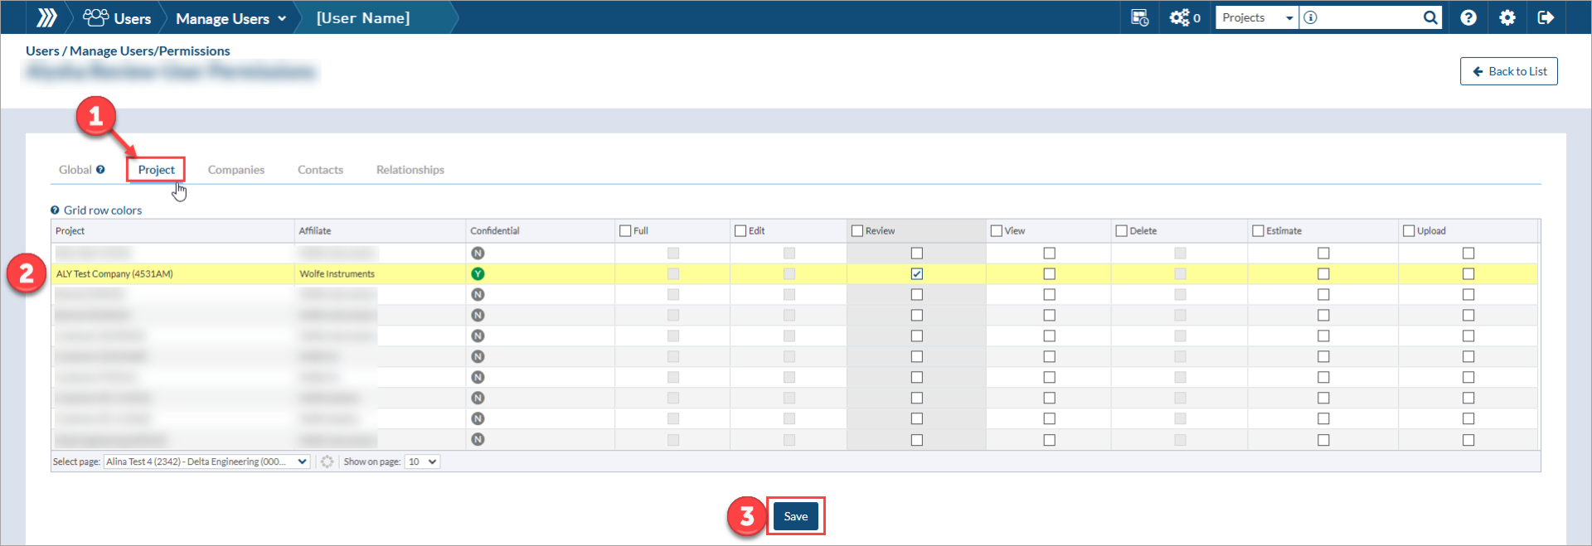This screenshot has height=546, width=1592.
Task: Switch to the Relationships tab
Action: pyautogui.click(x=410, y=170)
